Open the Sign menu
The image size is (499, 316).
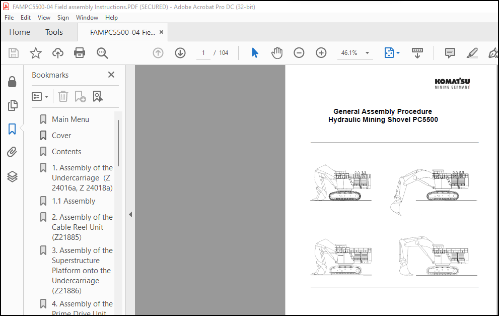point(63,18)
